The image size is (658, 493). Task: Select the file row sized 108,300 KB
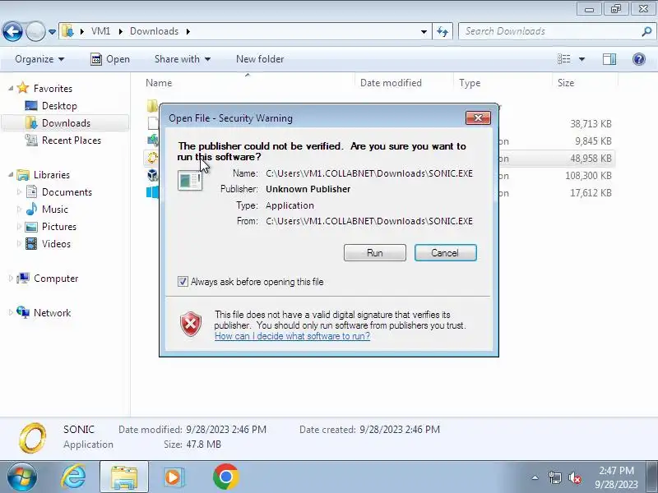click(x=379, y=175)
